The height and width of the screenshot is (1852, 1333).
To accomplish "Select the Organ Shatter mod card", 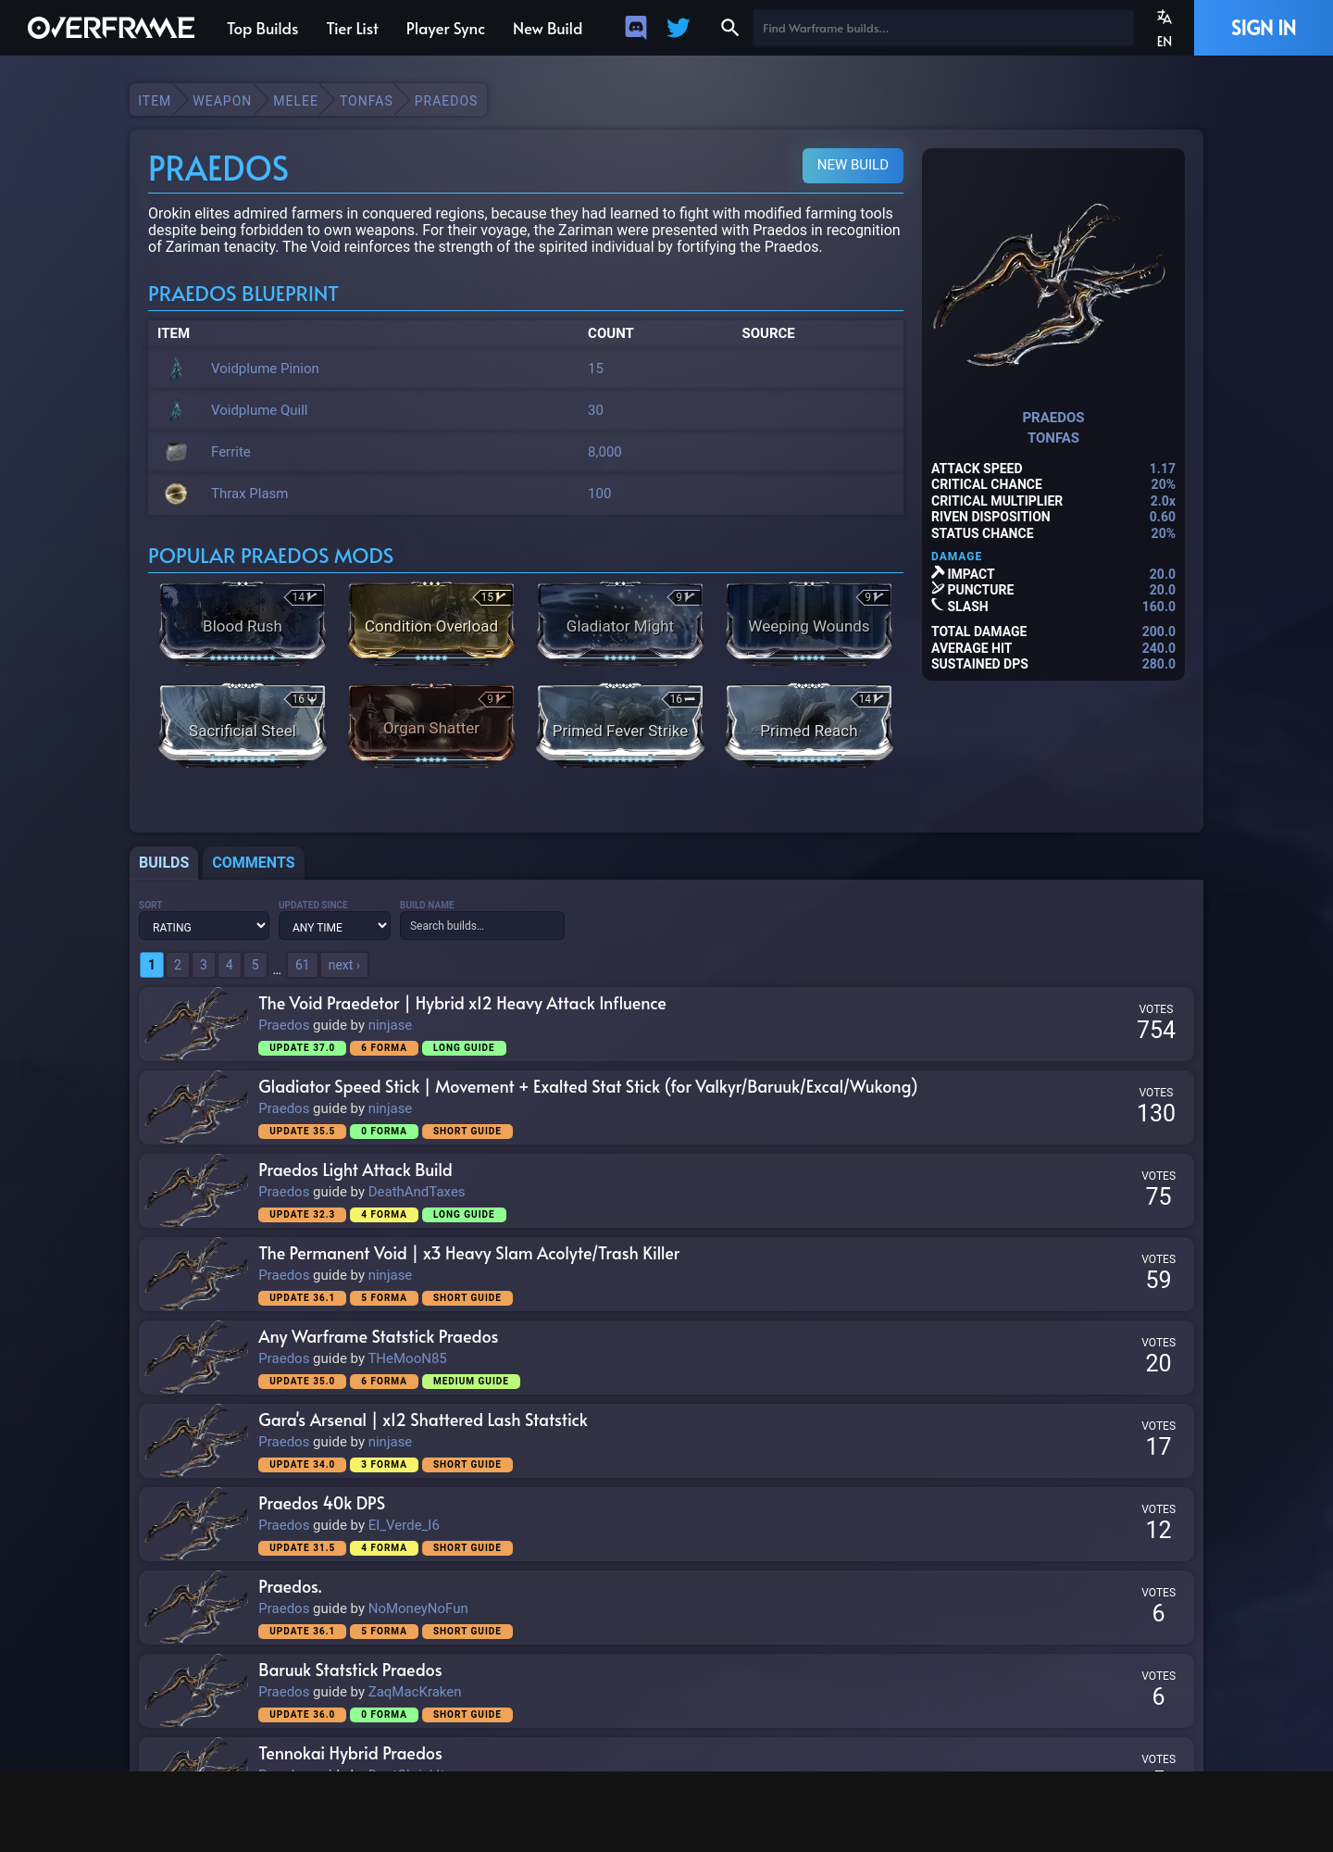I will point(431,725).
